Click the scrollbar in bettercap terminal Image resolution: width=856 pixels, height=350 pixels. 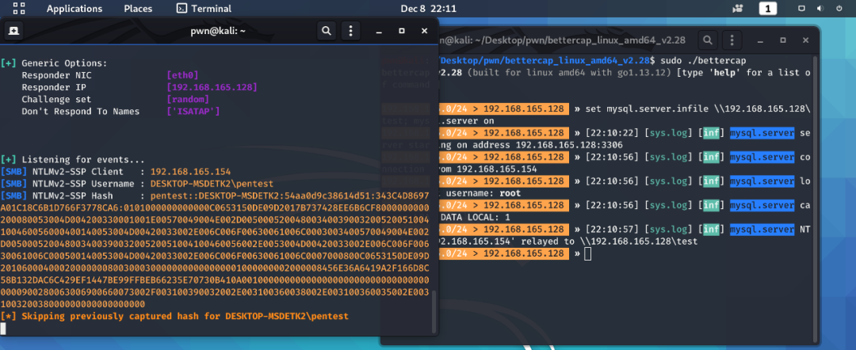pos(815,197)
